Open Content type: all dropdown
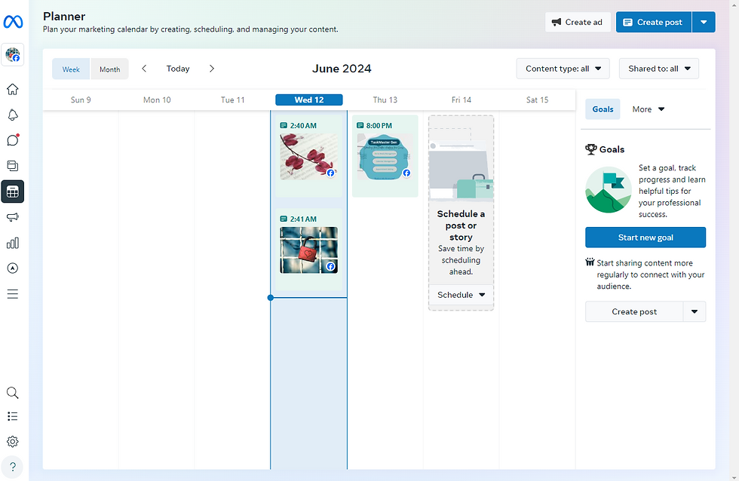 pos(563,69)
